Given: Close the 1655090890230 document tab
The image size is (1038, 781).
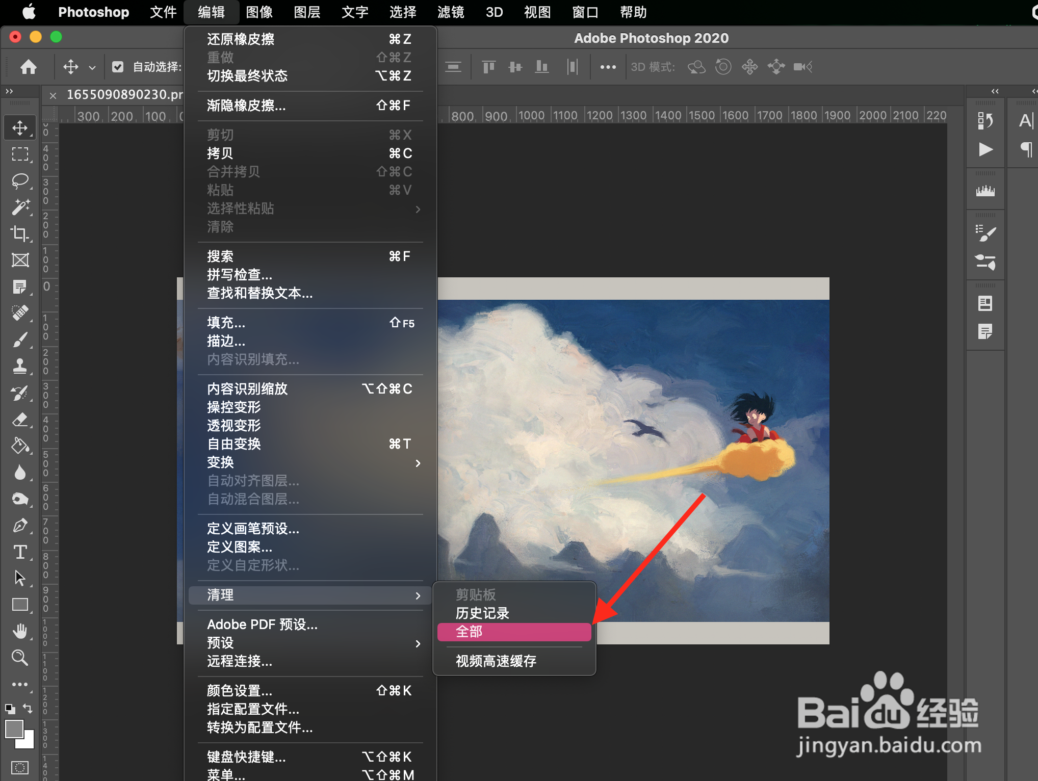Looking at the screenshot, I should [x=53, y=95].
